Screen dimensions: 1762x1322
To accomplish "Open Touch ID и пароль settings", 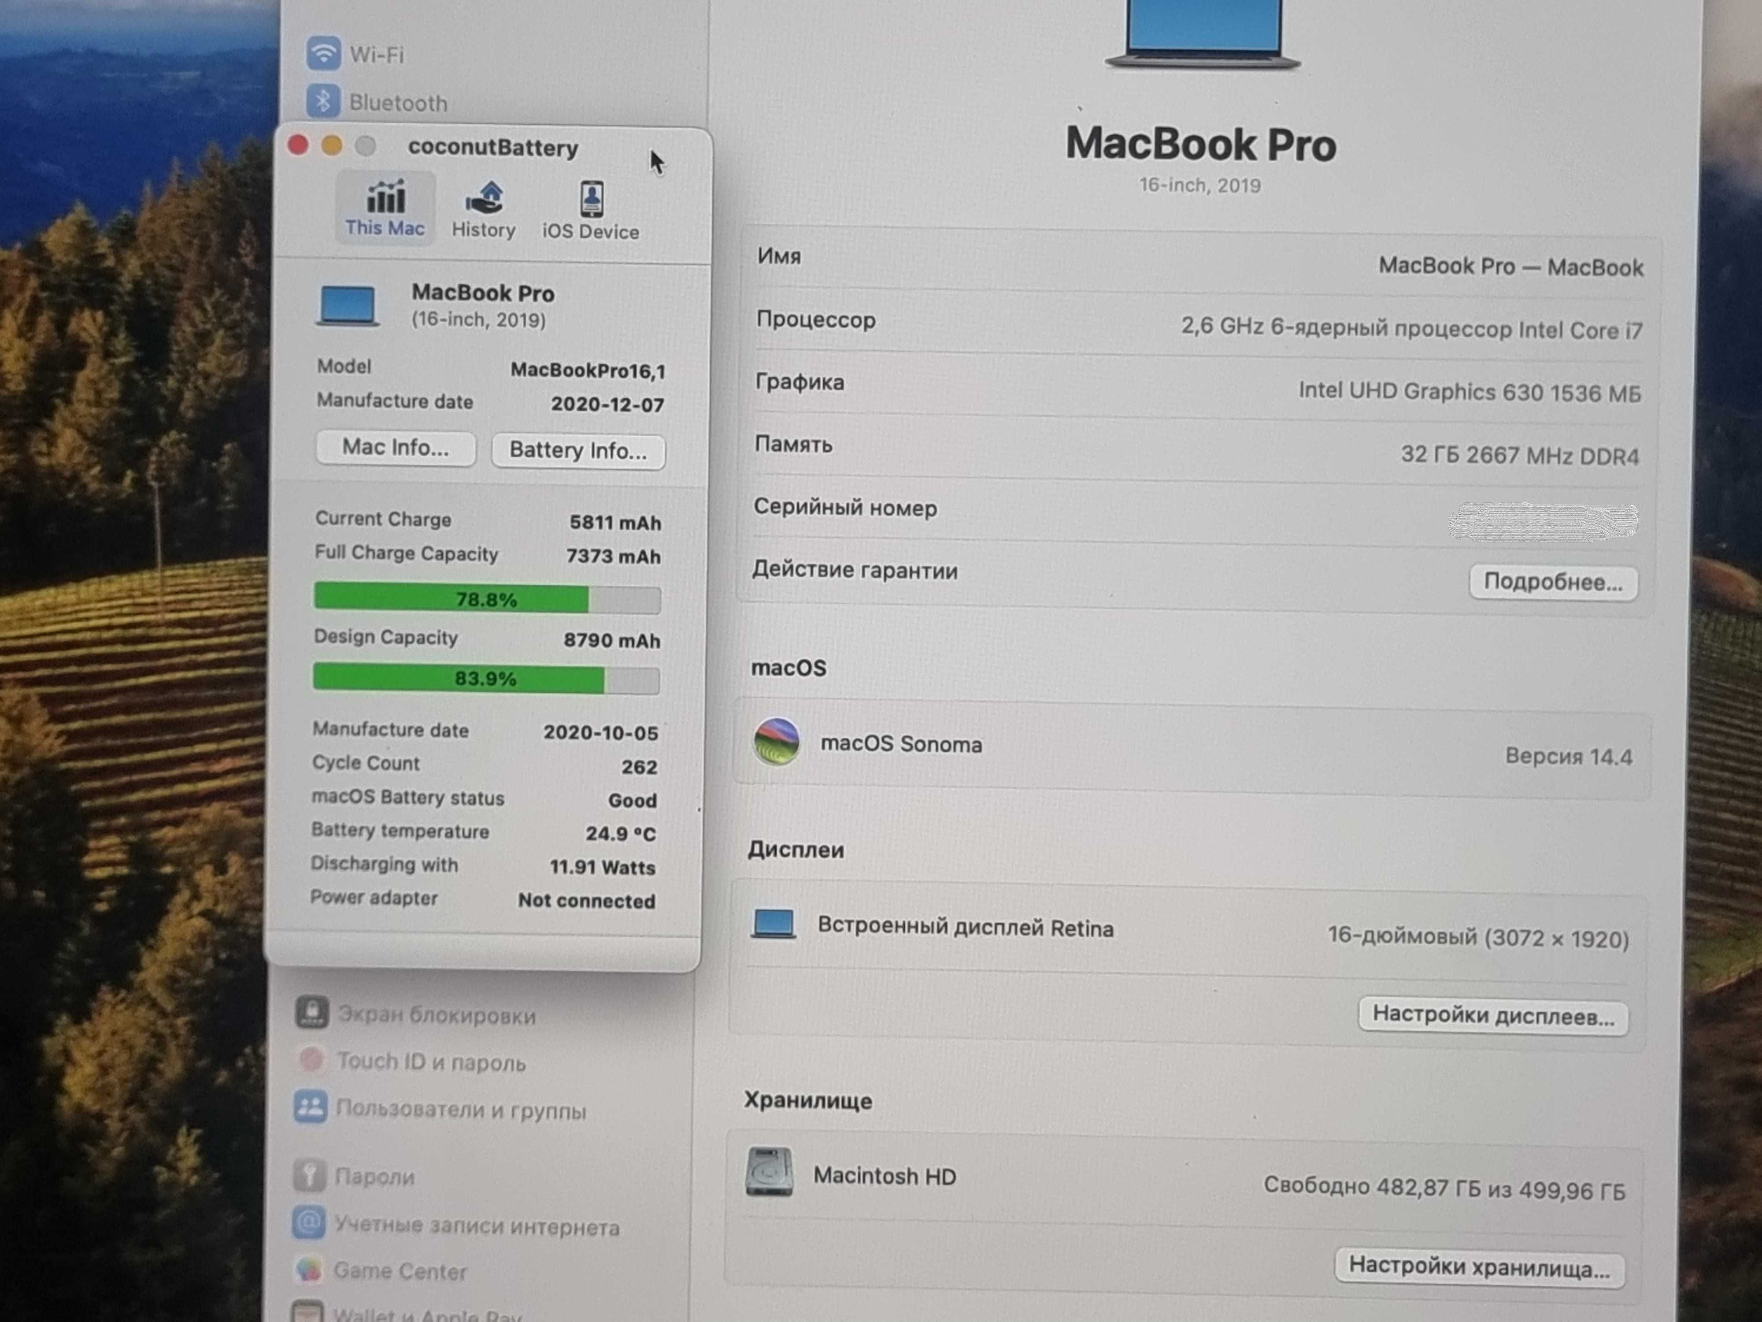I will pyautogui.click(x=411, y=1062).
